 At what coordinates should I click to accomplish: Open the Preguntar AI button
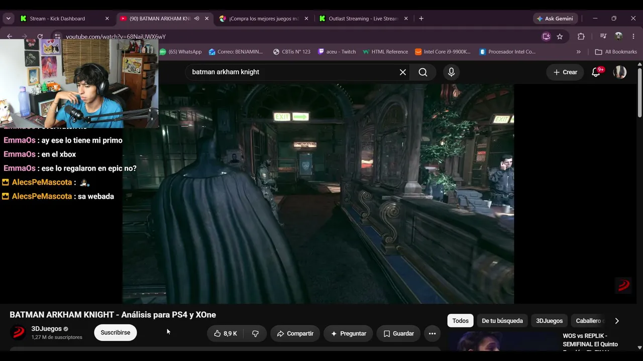pos(348,333)
